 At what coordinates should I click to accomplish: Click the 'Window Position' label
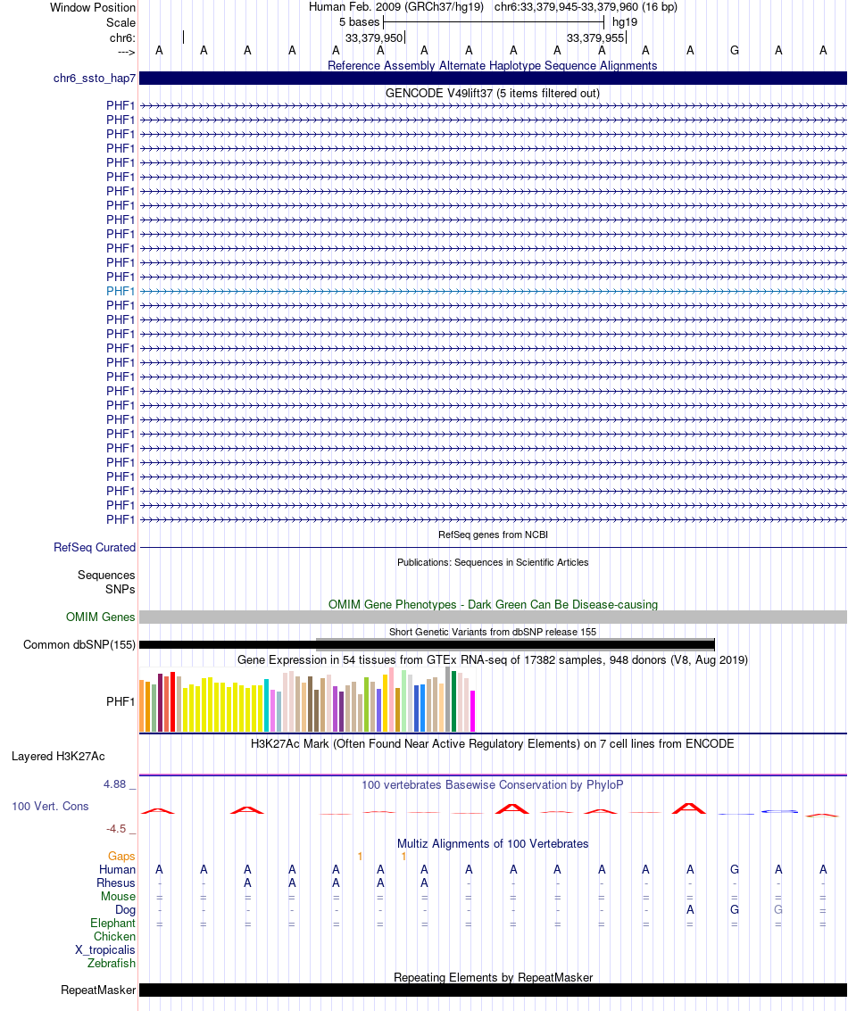(93, 8)
